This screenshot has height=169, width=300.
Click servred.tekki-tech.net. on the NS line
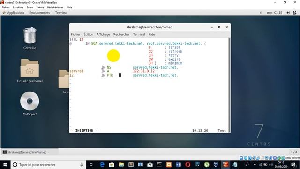pos(155,67)
